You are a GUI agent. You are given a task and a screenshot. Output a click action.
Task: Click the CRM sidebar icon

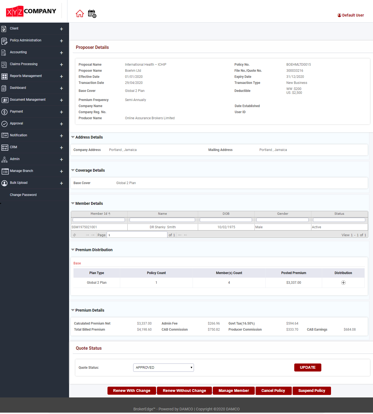[5, 148]
